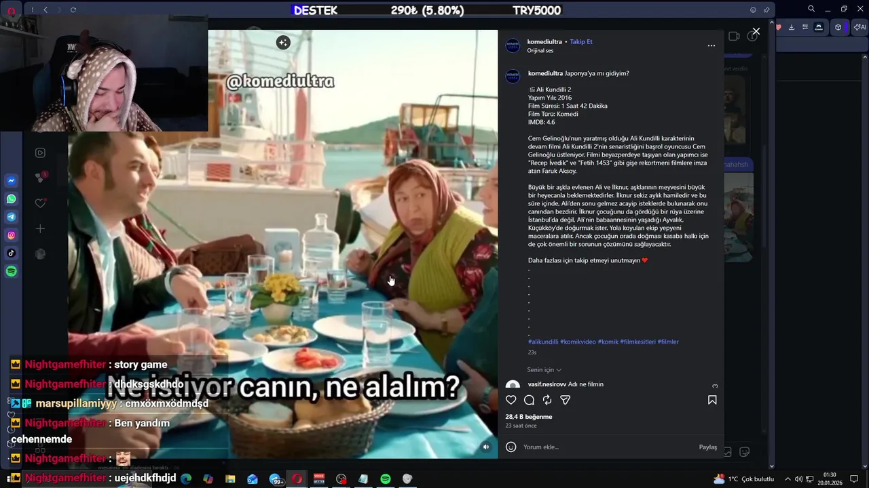Mute the video with the speaker icon
Image resolution: width=869 pixels, height=488 pixels.
485,447
